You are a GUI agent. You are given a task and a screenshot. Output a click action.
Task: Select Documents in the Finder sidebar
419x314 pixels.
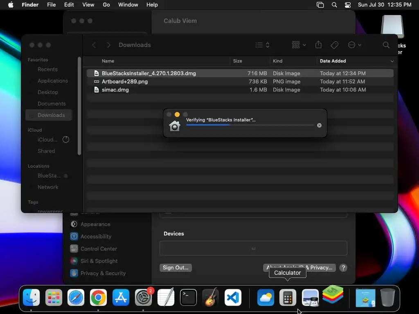tap(52, 103)
